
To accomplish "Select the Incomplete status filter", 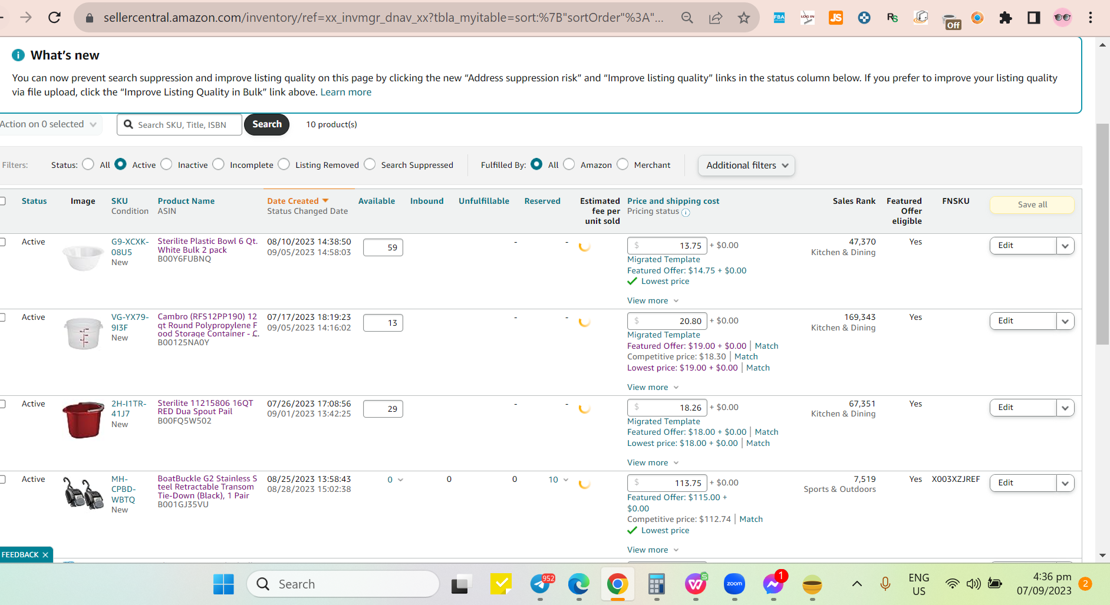I will [x=218, y=164].
